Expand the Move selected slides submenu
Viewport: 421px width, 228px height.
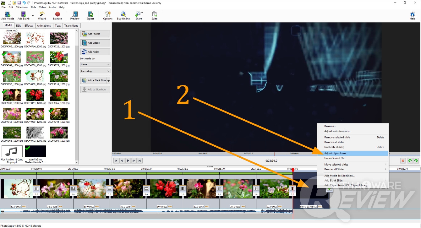(385, 165)
